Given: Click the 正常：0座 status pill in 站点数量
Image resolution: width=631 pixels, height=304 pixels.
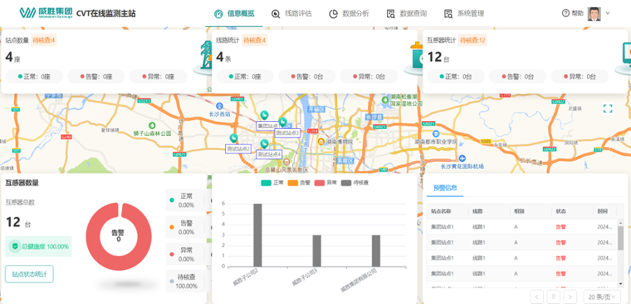Looking at the screenshot, I should click(x=34, y=76).
